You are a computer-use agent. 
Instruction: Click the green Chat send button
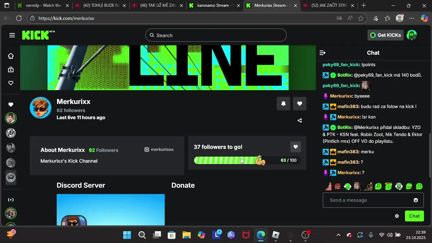[414, 216]
